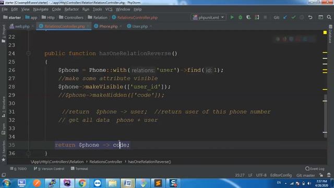334x188 pixels.
Task: Open the Structure tool window stripe
Action: (x=4, y=107)
